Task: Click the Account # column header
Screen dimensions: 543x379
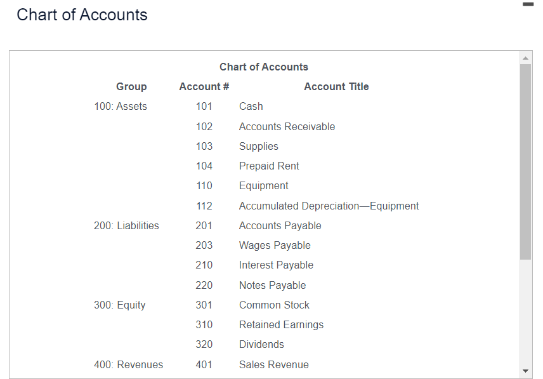Action: click(204, 86)
